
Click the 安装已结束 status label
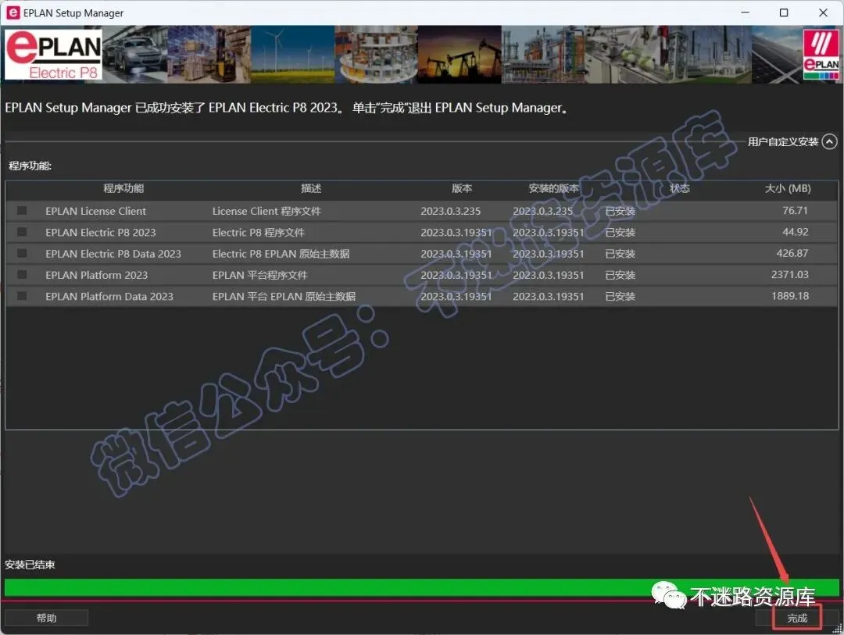point(30,565)
